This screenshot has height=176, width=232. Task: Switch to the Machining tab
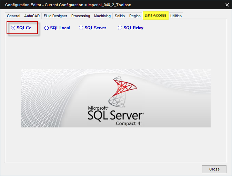coord(102,16)
